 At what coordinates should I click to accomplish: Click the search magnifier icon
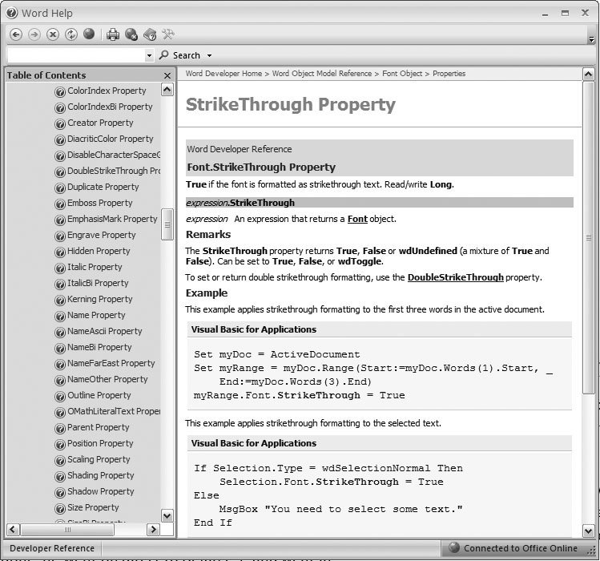click(x=163, y=54)
